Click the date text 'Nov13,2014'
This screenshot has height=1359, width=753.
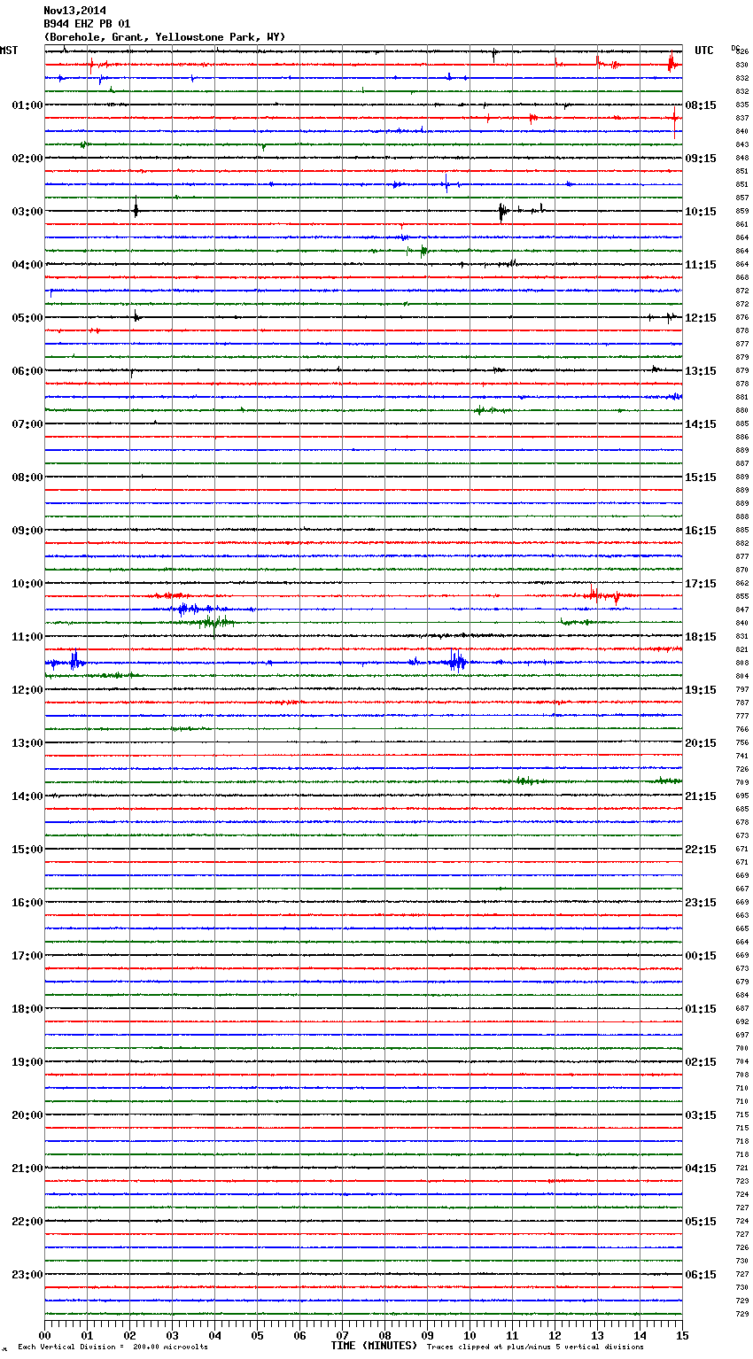(x=74, y=11)
